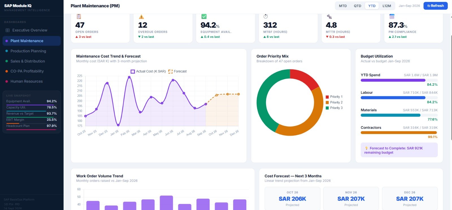Viewport: 452px width, 210px height.
Task: Open the Human Resources dashboard
Action: (x=32, y=82)
